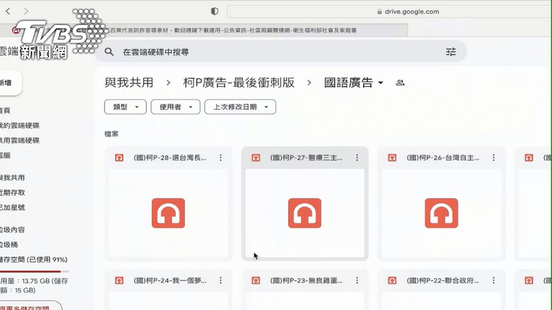Open 垃圾內容 in the sidebar
552x310 pixels.
(x=12, y=230)
